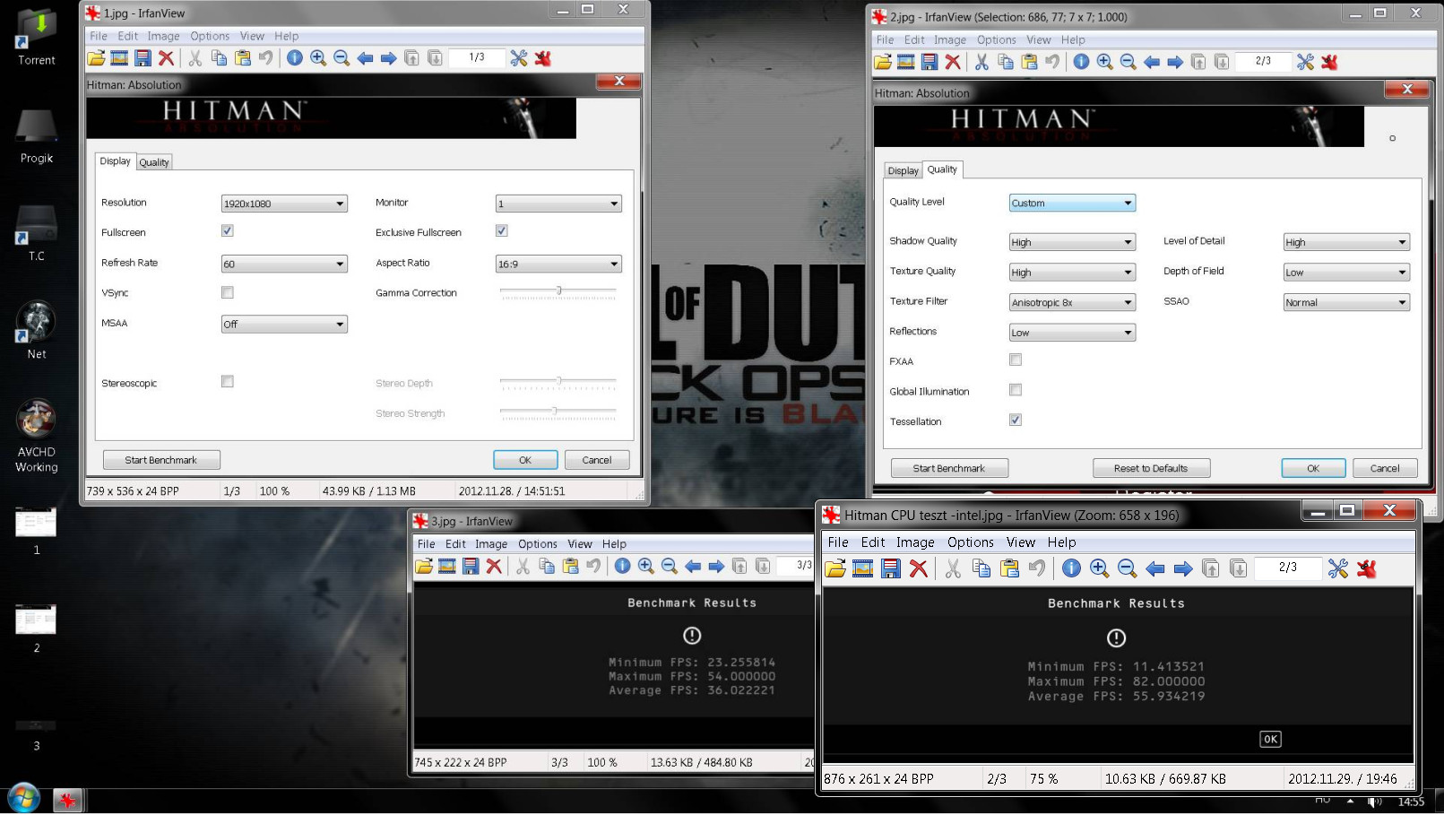Zoom out icon in Hitman CPU teszt window

tap(1128, 568)
